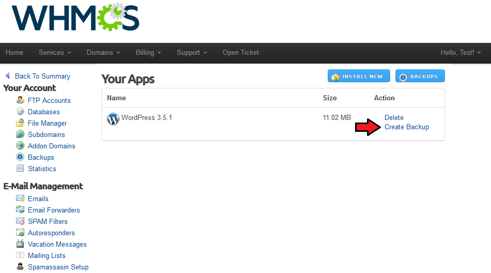The height and width of the screenshot is (273, 491).
Task: Open the Autoresponders link
Action: click(51, 233)
